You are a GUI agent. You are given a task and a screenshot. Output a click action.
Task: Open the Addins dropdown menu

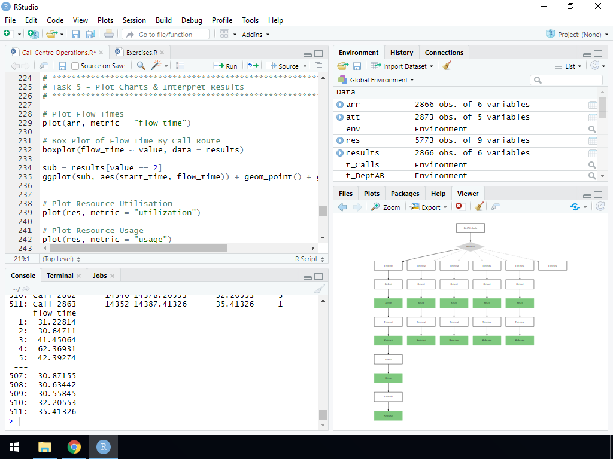(x=256, y=35)
